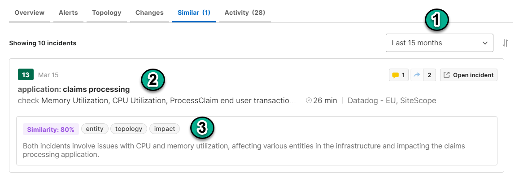Click the entity similarity tag
The height and width of the screenshot is (178, 519).
(x=95, y=129)
